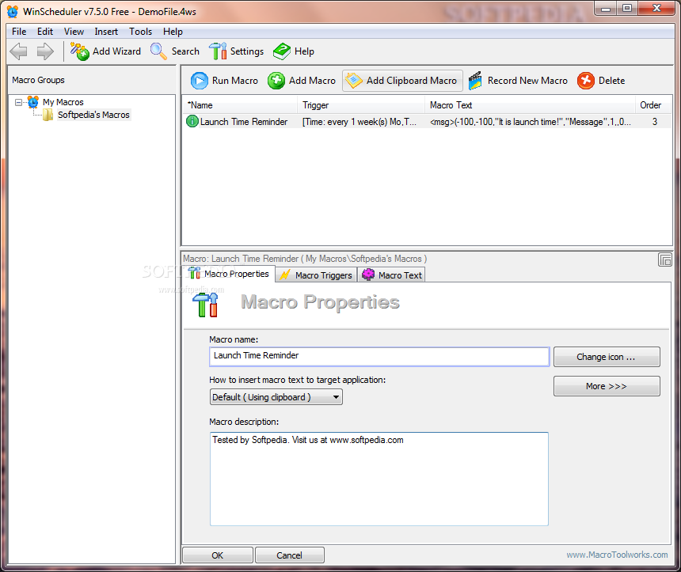Viewport: 681px width, 572px height.
Task: Click the large Macro Properties hammer icon
Action: coord(205,305)
